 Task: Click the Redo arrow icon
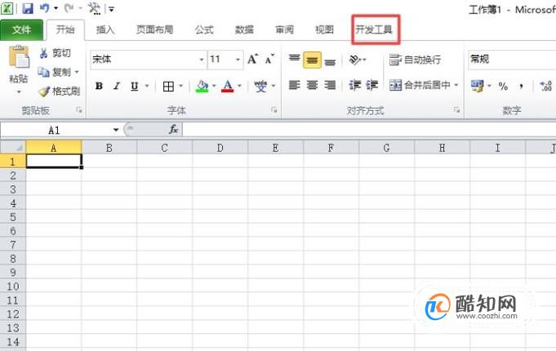pos(69,8)
